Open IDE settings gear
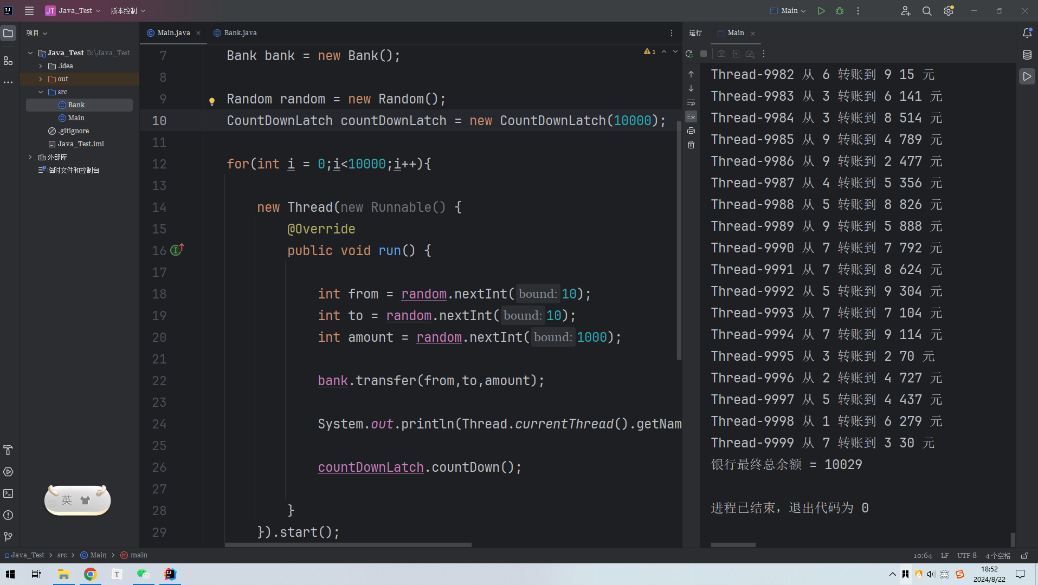Viewport: 1038px width, 585px height. 949,11
